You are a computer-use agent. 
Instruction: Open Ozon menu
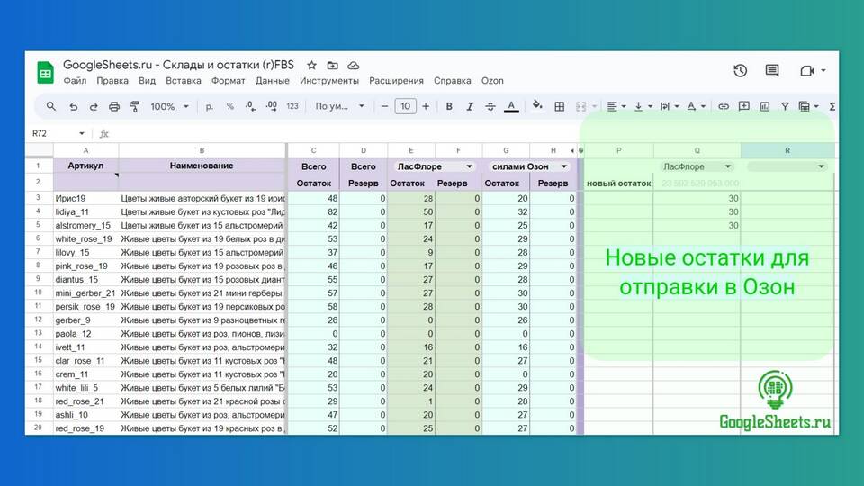pyautogui.click(x=492, y=81)
